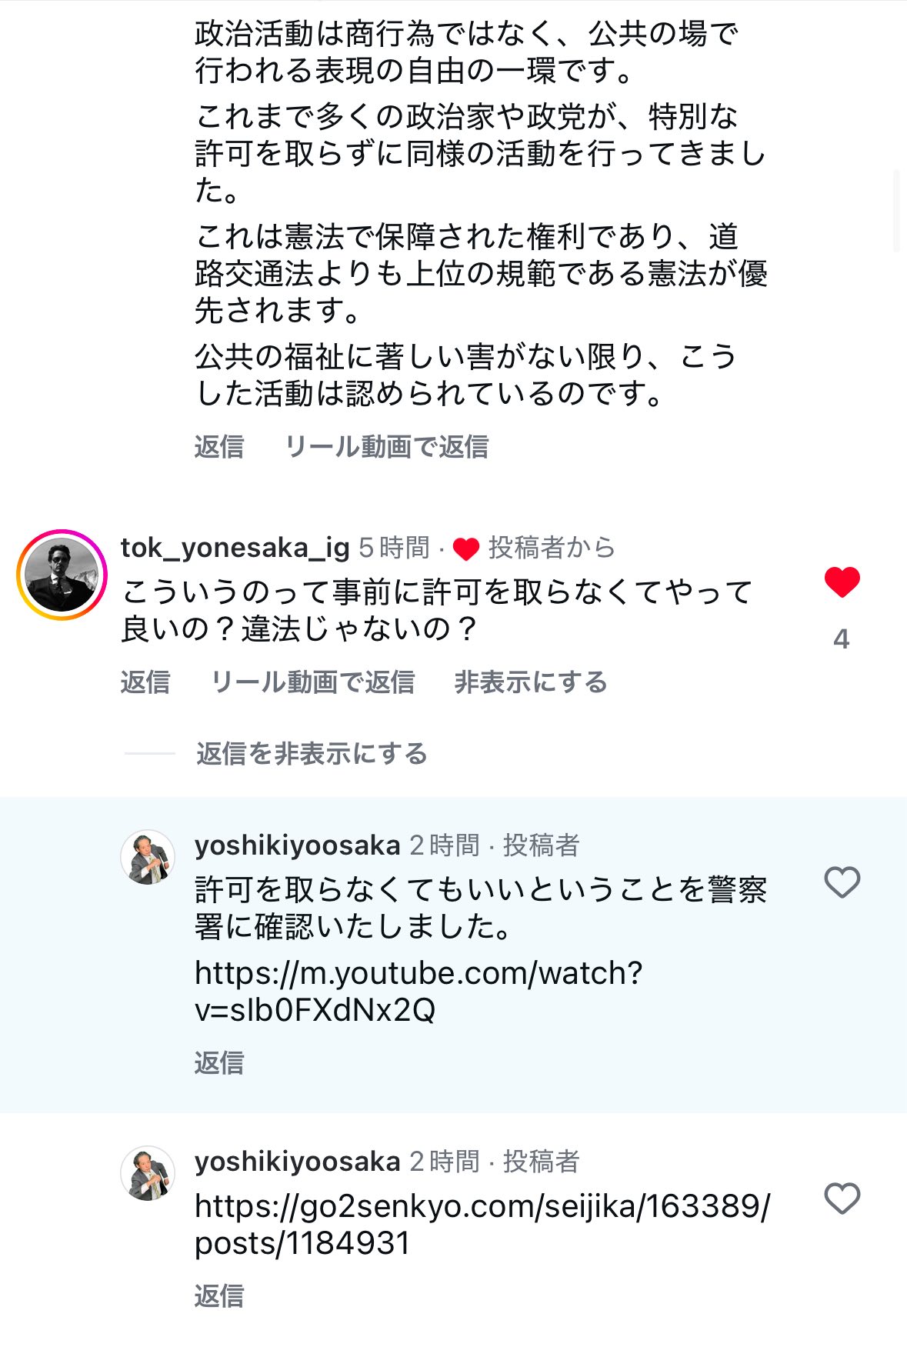Like the yoshikiyoosaka police confirmation reply

coord(842,882)
